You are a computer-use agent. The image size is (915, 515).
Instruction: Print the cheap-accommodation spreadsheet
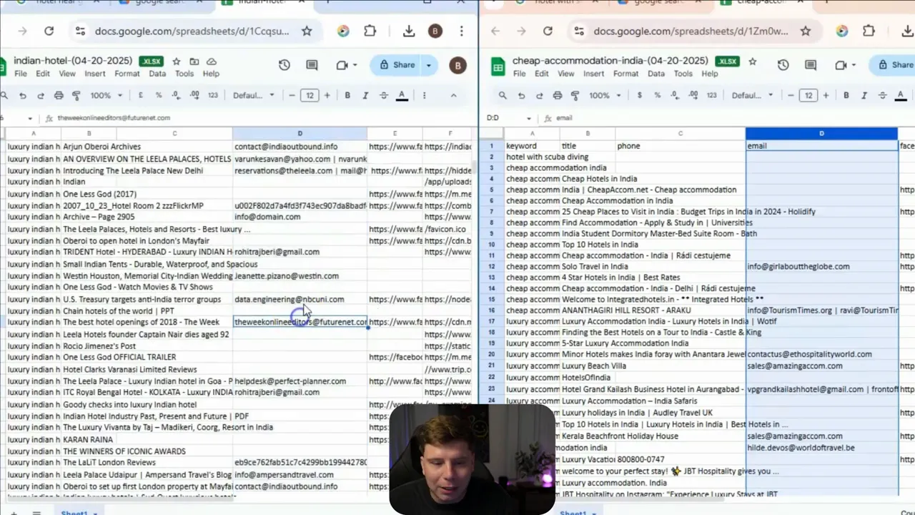(557, 95)
